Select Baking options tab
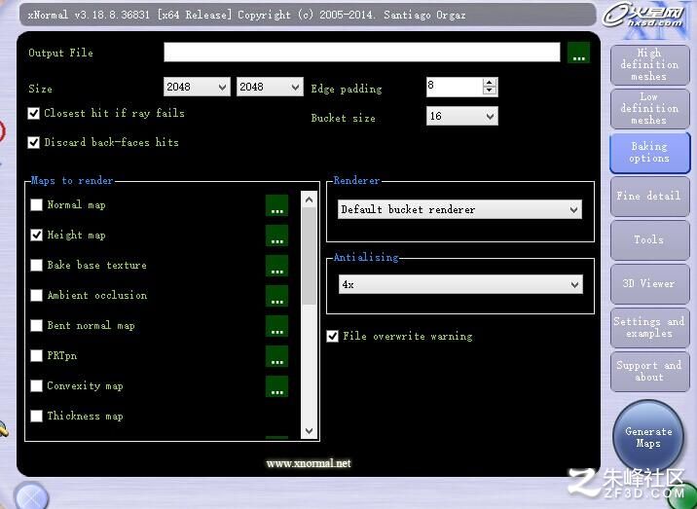This screenshot has height=509, width=697. point(649,153)
